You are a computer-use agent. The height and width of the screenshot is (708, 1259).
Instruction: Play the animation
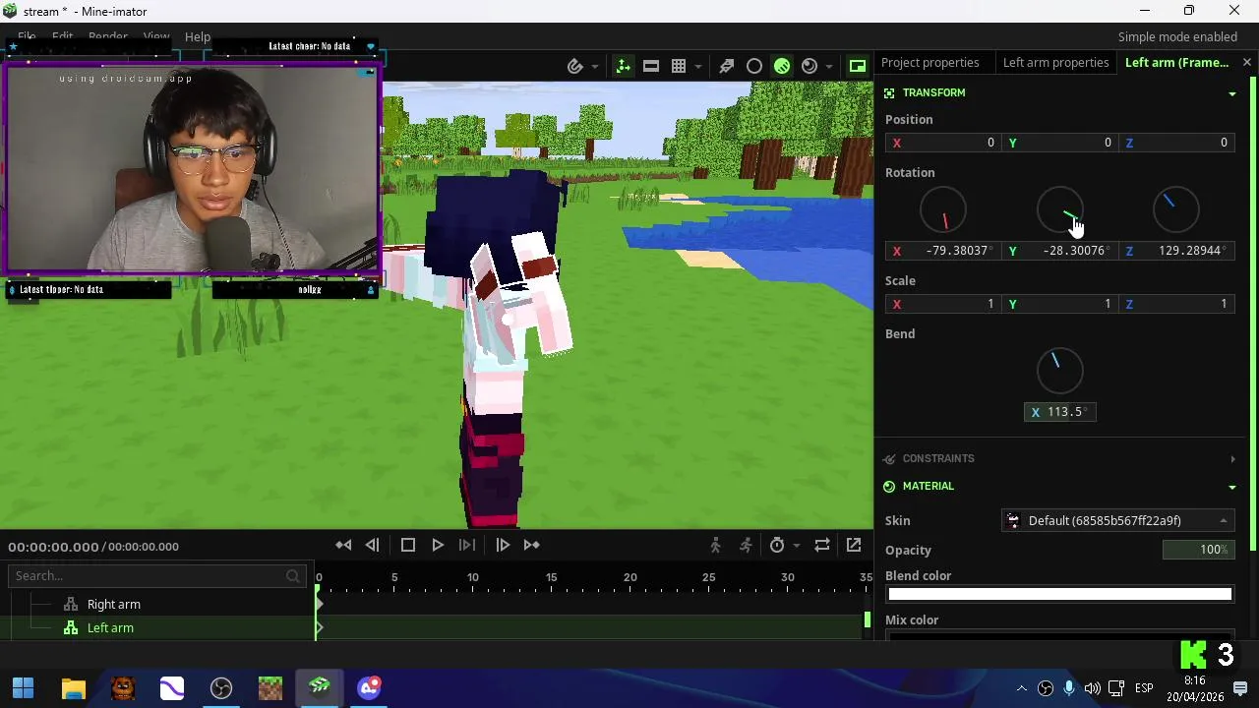point(438,545)
